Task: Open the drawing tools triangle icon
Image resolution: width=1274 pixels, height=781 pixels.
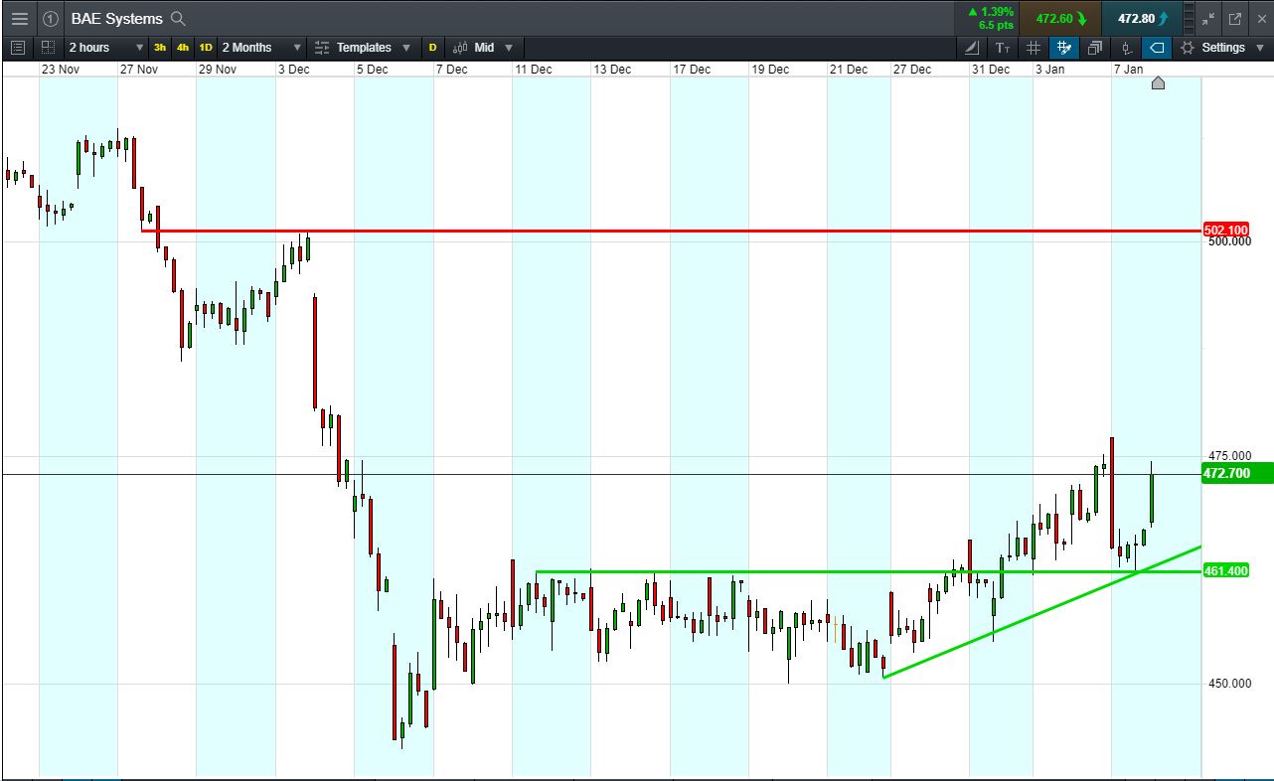Action: pos(972,48)
